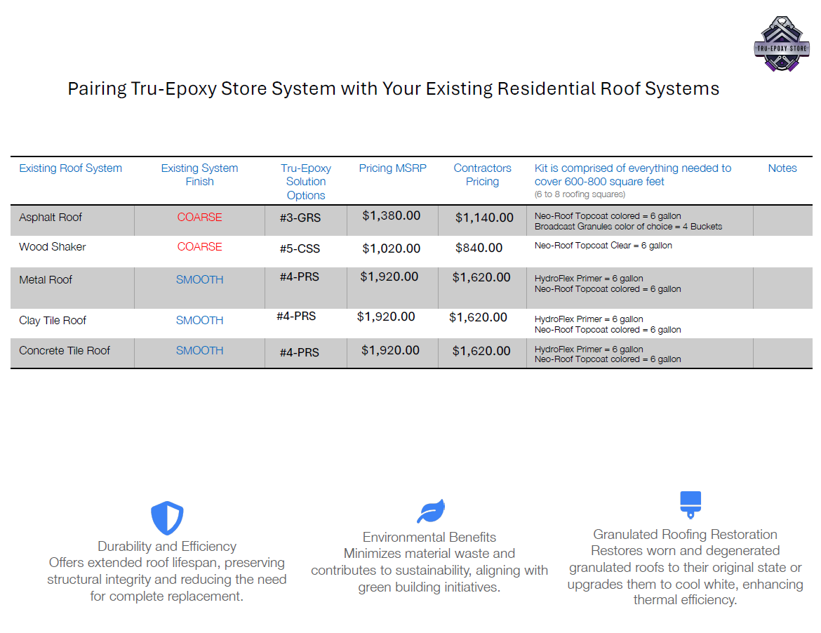
Task: Click #4-PRS in the Concrete Tile Roof row
Action: (x=299, y=352)
